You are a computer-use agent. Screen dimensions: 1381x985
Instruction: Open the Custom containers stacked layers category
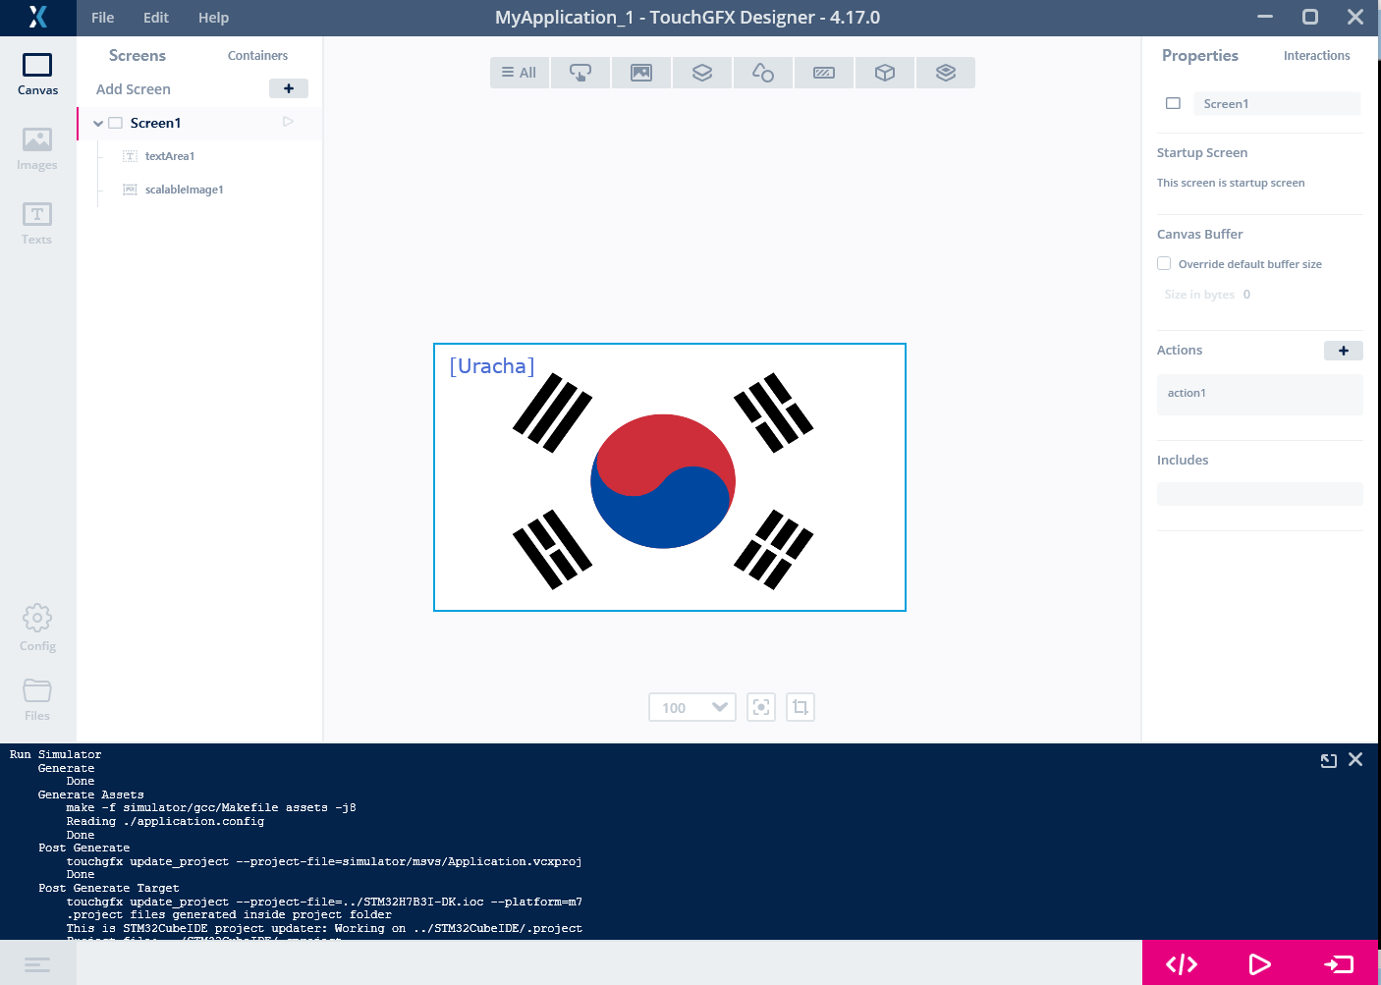tap(946, 73)
